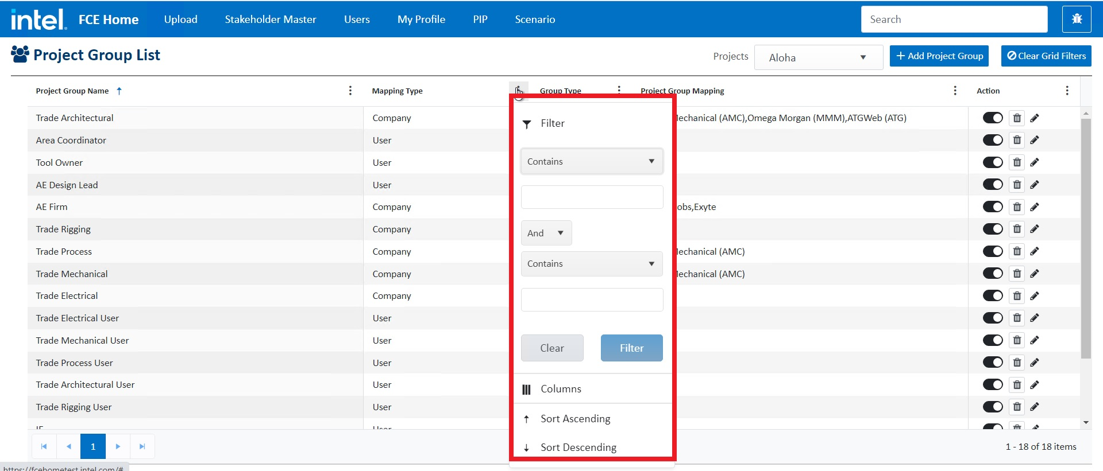
Task: Toggle off the Tool Owner switch
Action: coord(993,162)
